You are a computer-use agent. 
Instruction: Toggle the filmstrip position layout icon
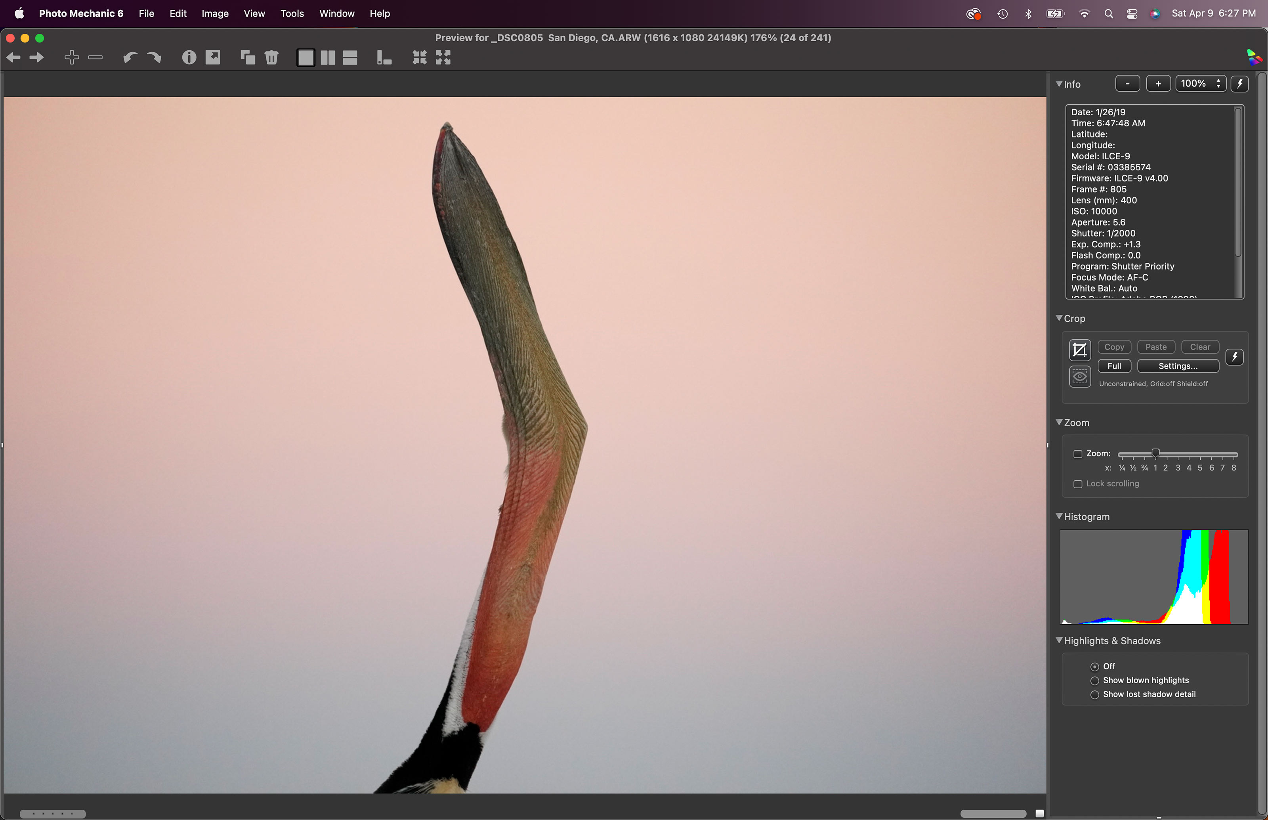(x=384, y=57)
